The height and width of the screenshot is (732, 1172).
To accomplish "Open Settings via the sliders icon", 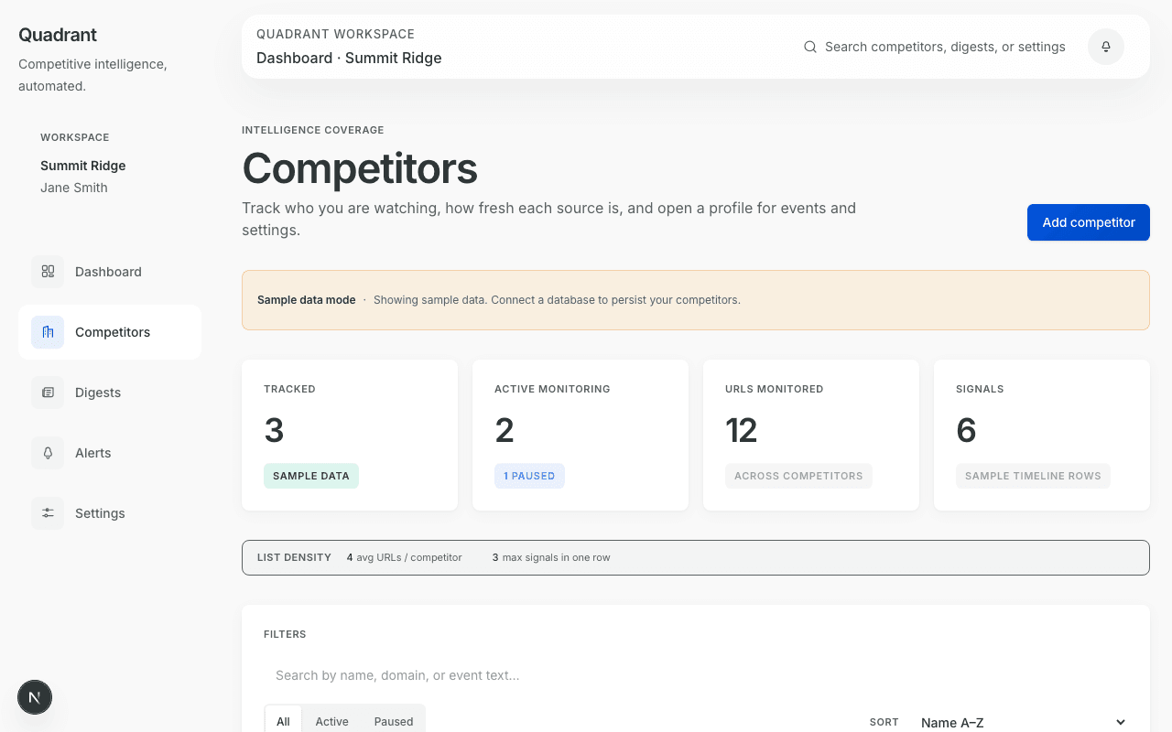I will tap(48, 513).
